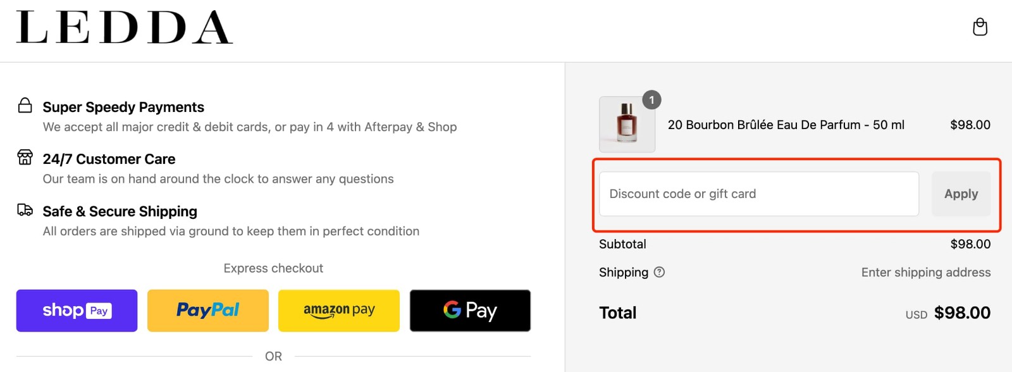Image resolution: width=1012 pixels, height=372 pixels.
Task: Click the storefront icon next to Customer Care
Action: 24,157
